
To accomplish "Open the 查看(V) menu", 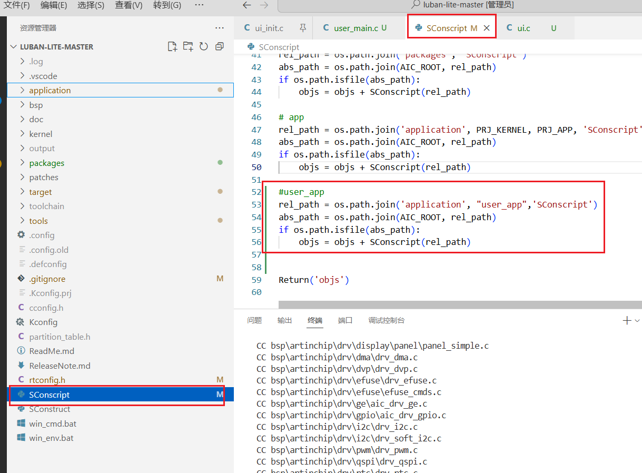I will (129, 5).
